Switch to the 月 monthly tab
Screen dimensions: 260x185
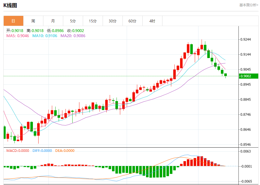(x=53, y=21)
